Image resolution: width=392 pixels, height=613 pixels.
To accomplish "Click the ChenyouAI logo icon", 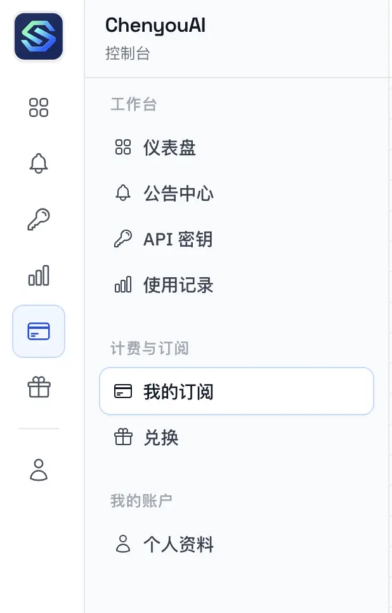I will (39, 37).
